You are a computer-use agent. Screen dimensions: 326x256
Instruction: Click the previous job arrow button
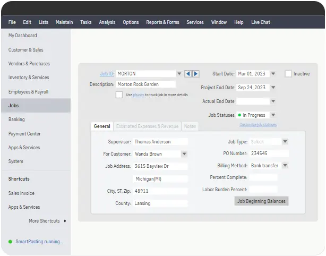pyautogui.click(x=188, y=74)
